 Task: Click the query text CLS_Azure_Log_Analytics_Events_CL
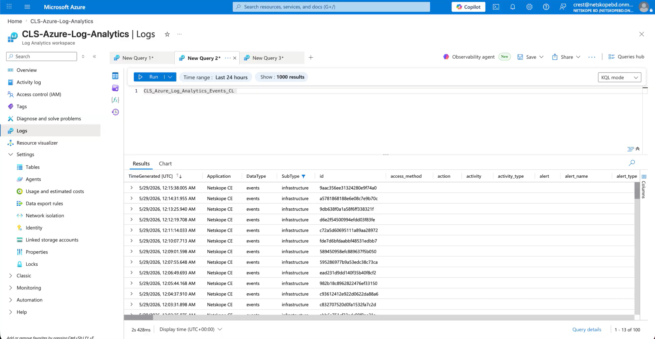click(189, 91)
